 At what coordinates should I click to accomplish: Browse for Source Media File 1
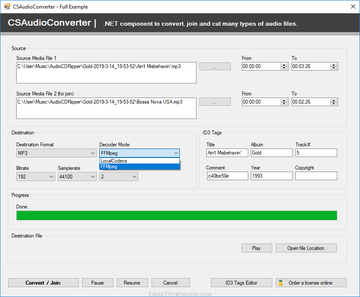pos(215,66)
